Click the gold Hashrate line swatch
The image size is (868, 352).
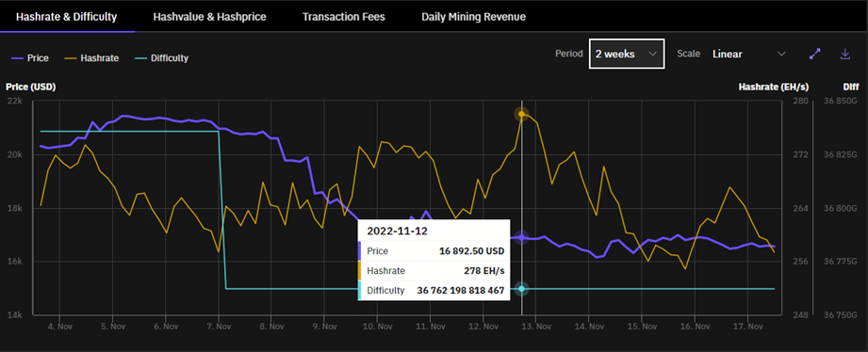71,57
